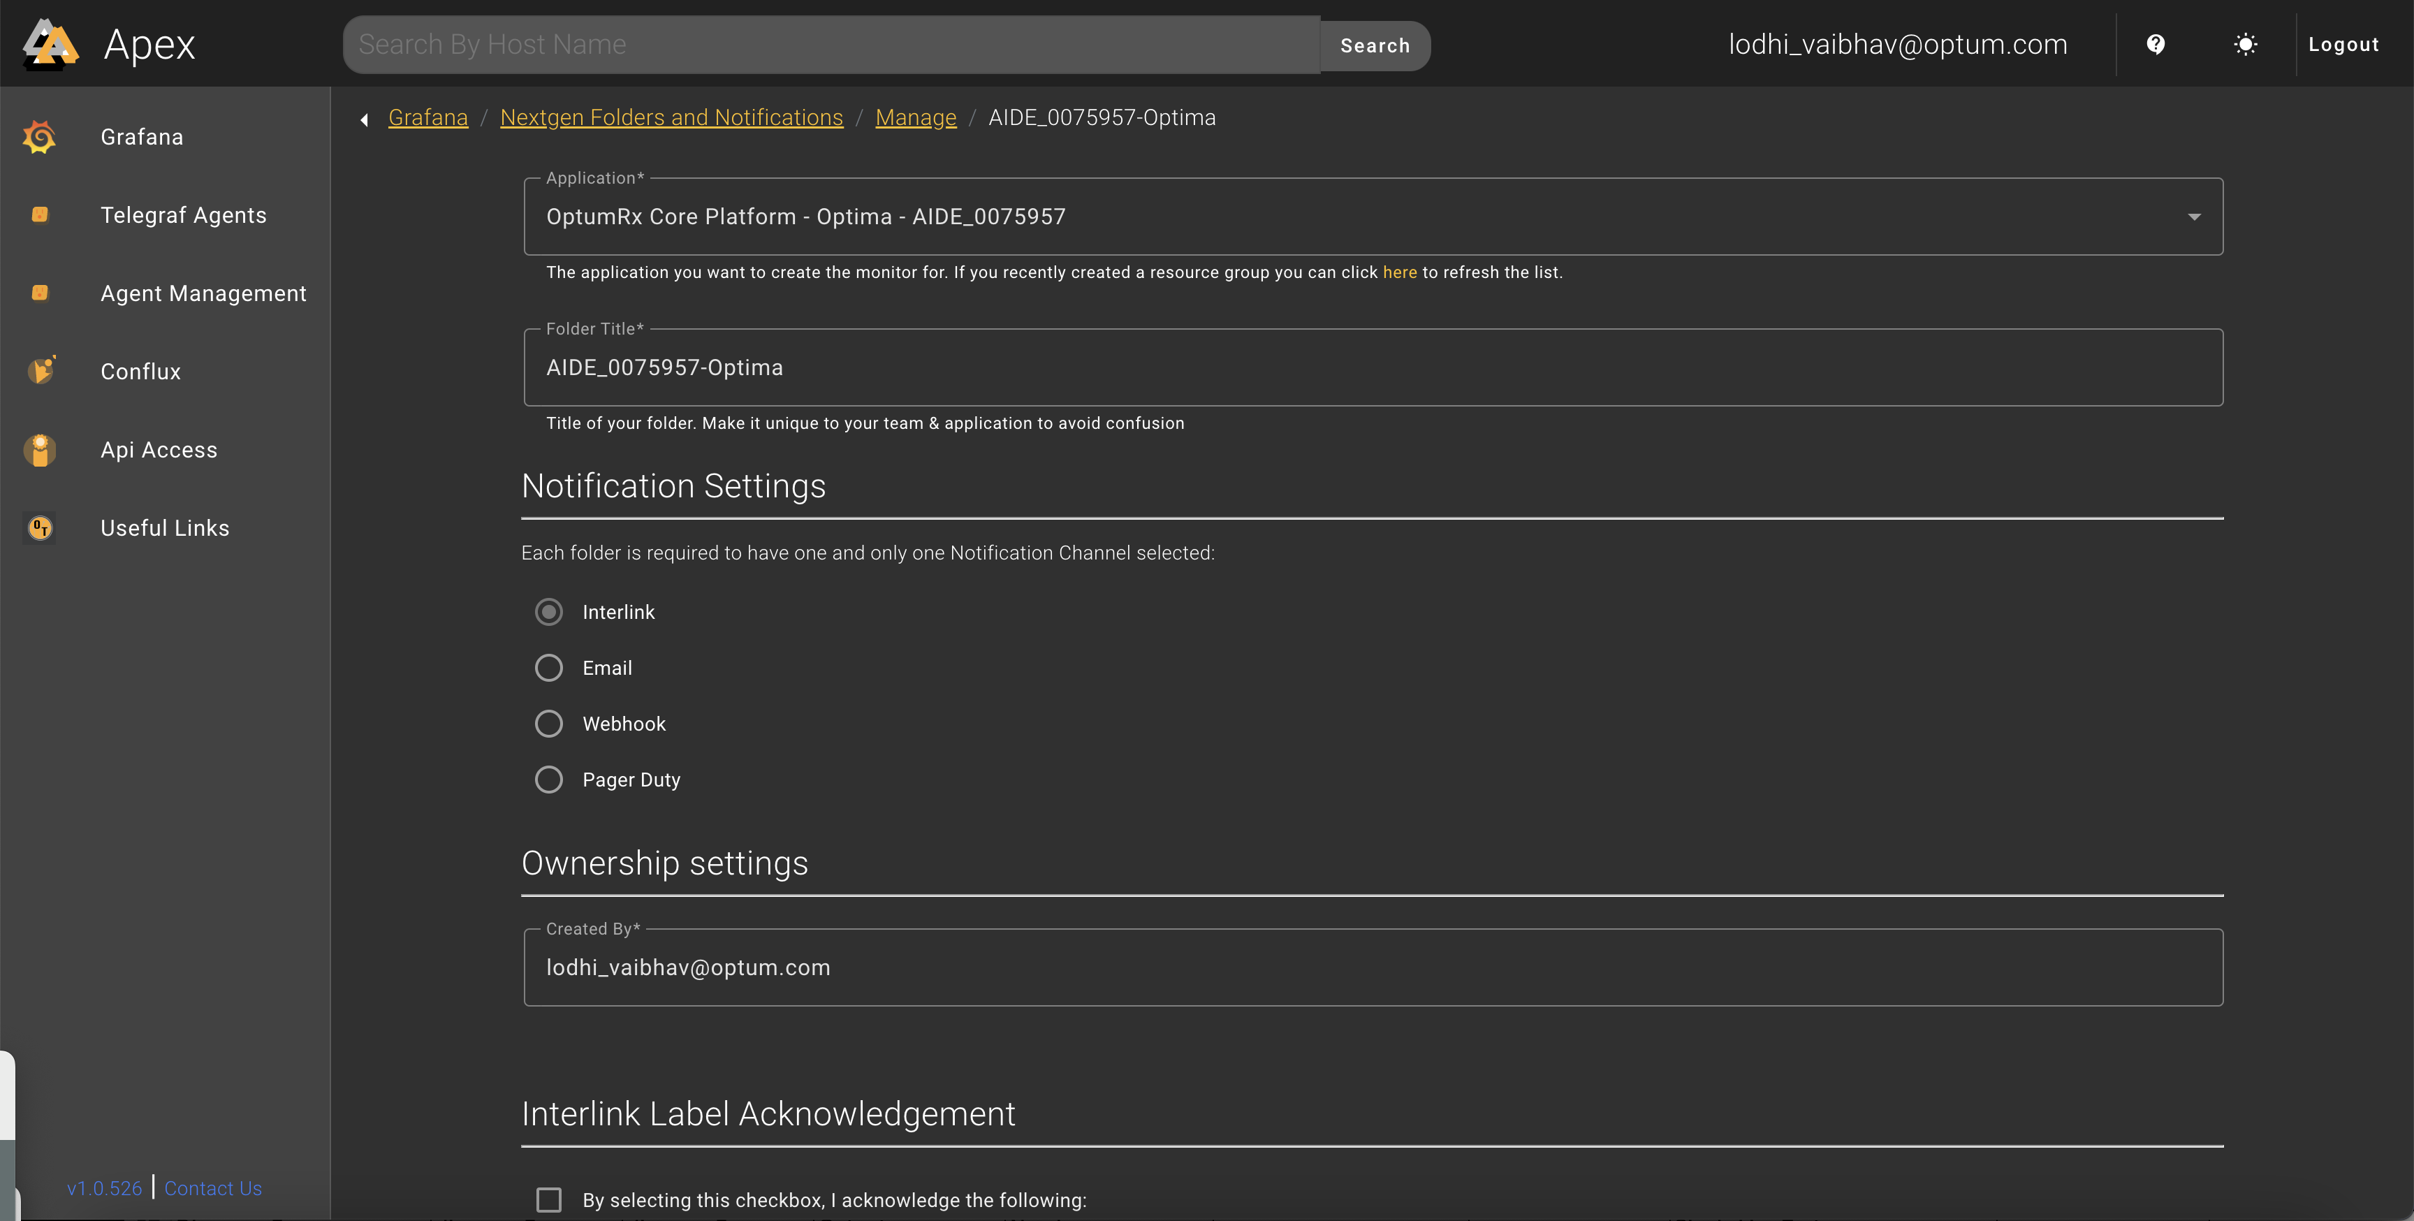This screenshot has height=1221, width=2414.
Task: Open the help question mark icon
Action: coord(2156,44)
